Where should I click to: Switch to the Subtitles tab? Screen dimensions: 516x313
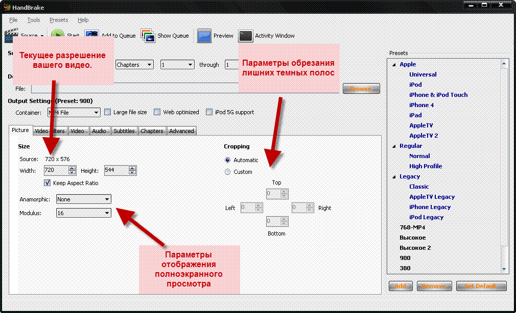click(124, 131)
